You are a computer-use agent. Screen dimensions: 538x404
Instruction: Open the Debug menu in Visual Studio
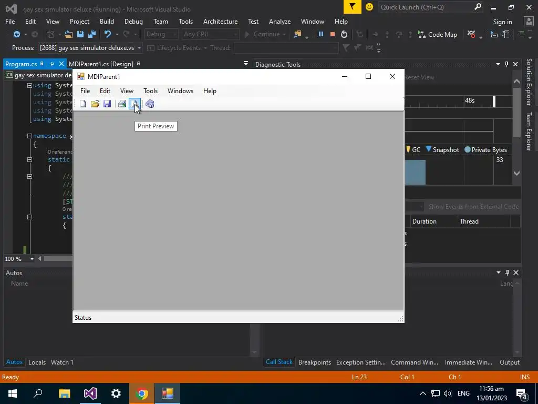(x=133, y=21)
